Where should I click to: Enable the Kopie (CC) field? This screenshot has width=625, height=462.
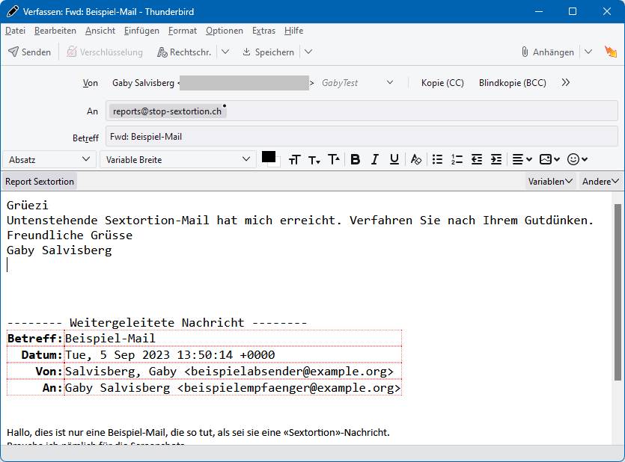click(441, 82)
